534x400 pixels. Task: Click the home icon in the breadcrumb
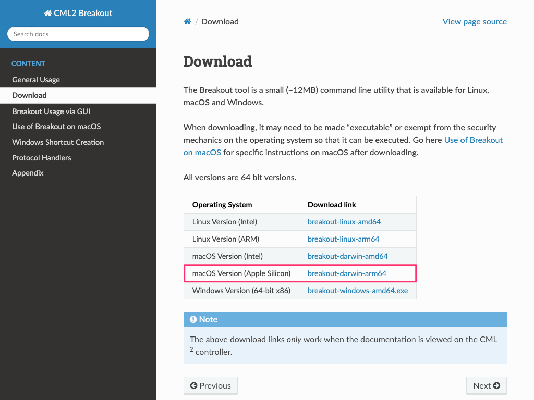pyautogui.click(x=187, y=22)
